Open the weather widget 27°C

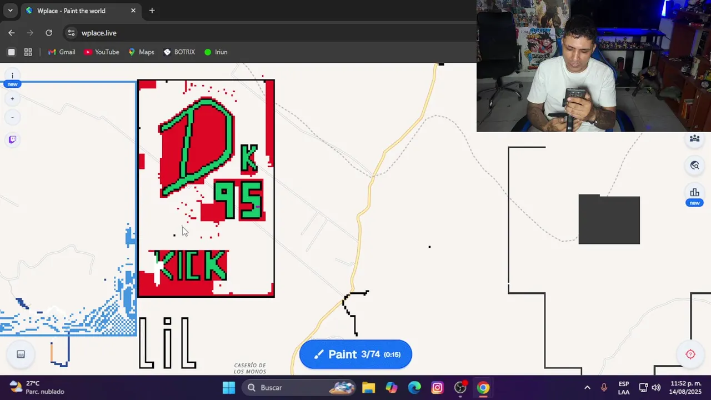pos(38,388)
